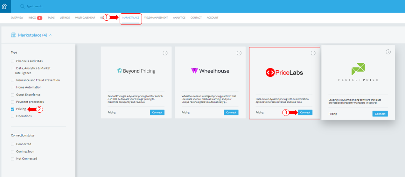Click the Connection status heading
The image size is (405, 177).
click(x=23, y=135)
